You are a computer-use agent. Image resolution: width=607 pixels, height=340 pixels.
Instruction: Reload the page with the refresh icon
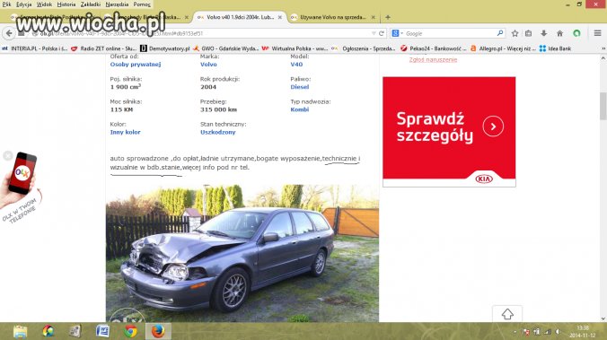[382, 34]
